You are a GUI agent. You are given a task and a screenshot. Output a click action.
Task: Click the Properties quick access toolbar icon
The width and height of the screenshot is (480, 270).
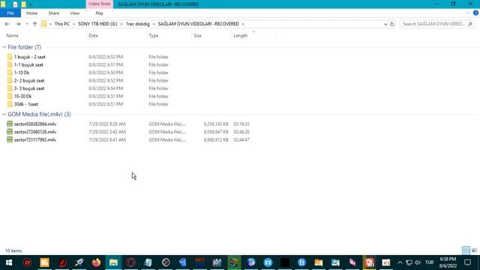click(x=15, y=4)
